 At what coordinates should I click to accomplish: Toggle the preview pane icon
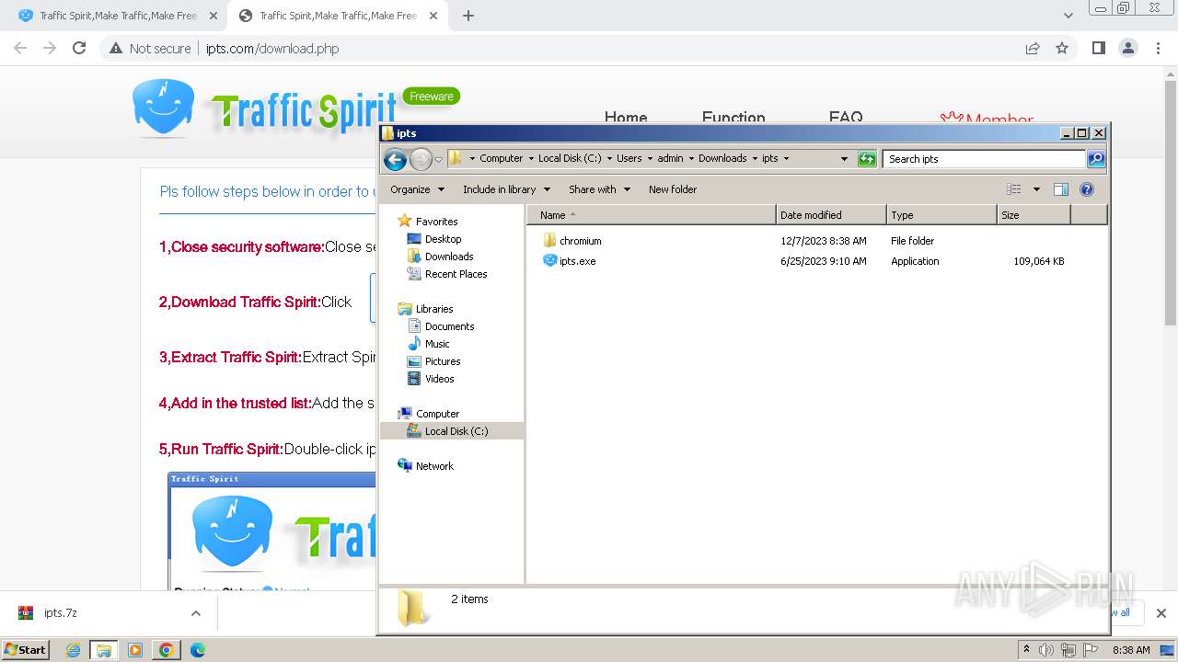pyautogui.click(x=1061, y=189)
